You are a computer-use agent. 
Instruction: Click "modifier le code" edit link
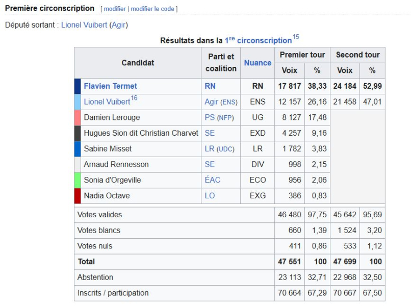(152, 9)
